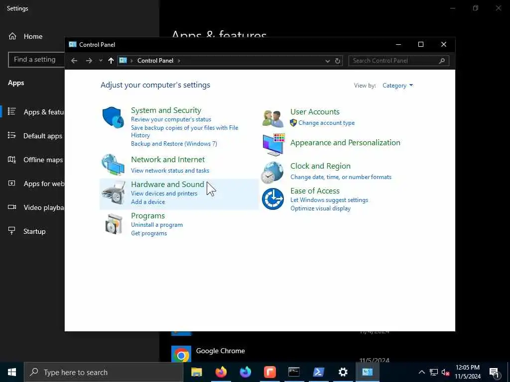Click the User Accounts heading
This screenshot has height=382, width=510.
(315, 112)
